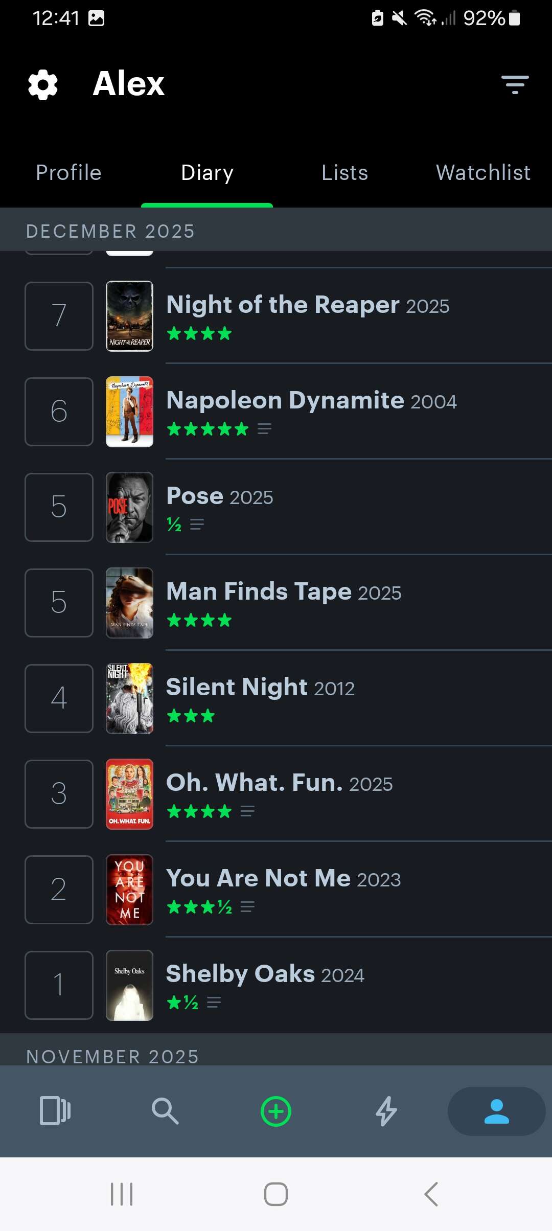Tap the Silent Night poster thumbnail
Viewport: 552px width, 1231px height.
tap(129, 698)
